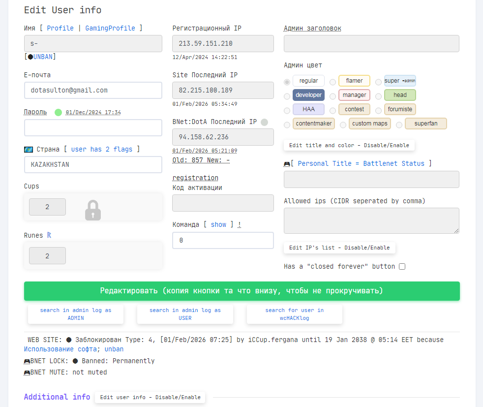Click the Код активации field

[x=223, y=203]
